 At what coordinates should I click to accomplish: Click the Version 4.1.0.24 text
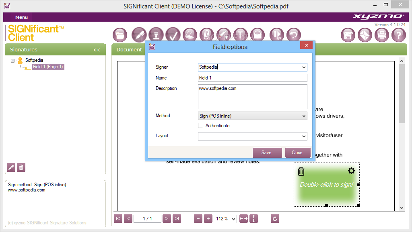[390, 24]
